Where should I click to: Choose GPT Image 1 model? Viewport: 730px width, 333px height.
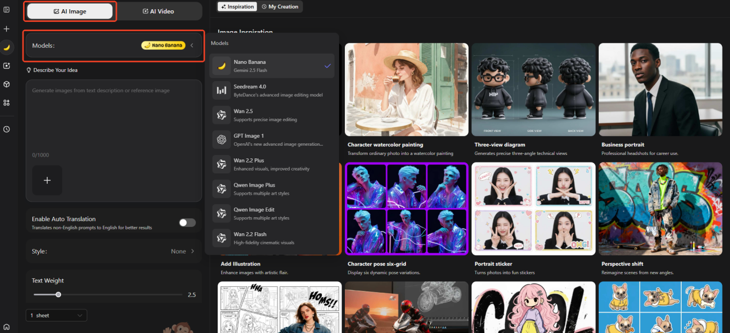(x=272, y=139)
